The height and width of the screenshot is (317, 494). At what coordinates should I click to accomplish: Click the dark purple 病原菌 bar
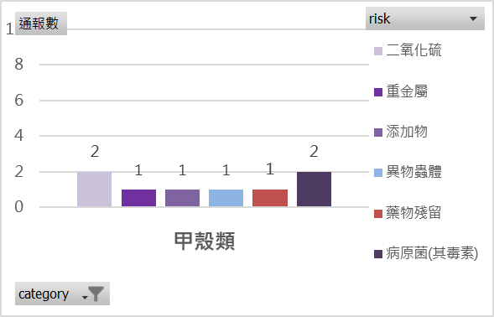pyautogui.click(x=314, y=189)
